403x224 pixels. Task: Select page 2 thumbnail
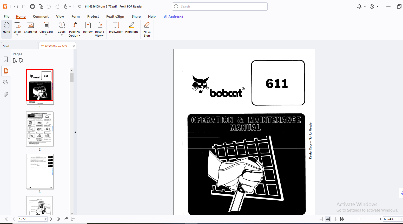40,129
